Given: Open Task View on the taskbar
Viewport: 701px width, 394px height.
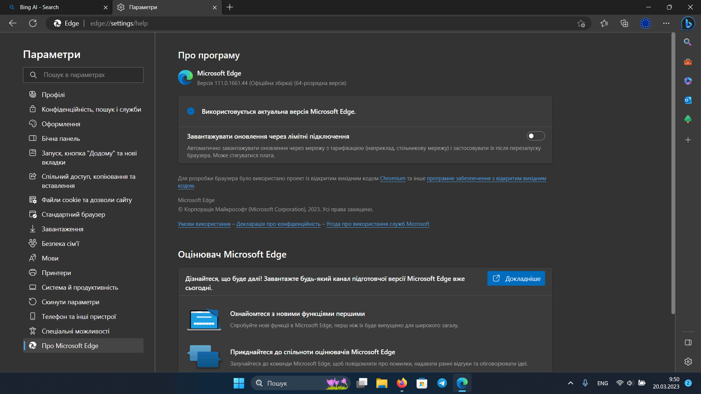Looking at the screenshot, I should point(362,383).
